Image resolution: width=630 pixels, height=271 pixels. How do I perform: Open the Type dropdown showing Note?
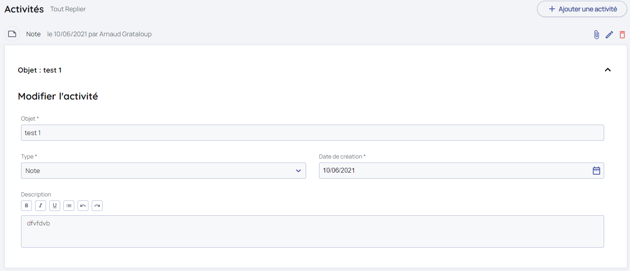point(163,171)
